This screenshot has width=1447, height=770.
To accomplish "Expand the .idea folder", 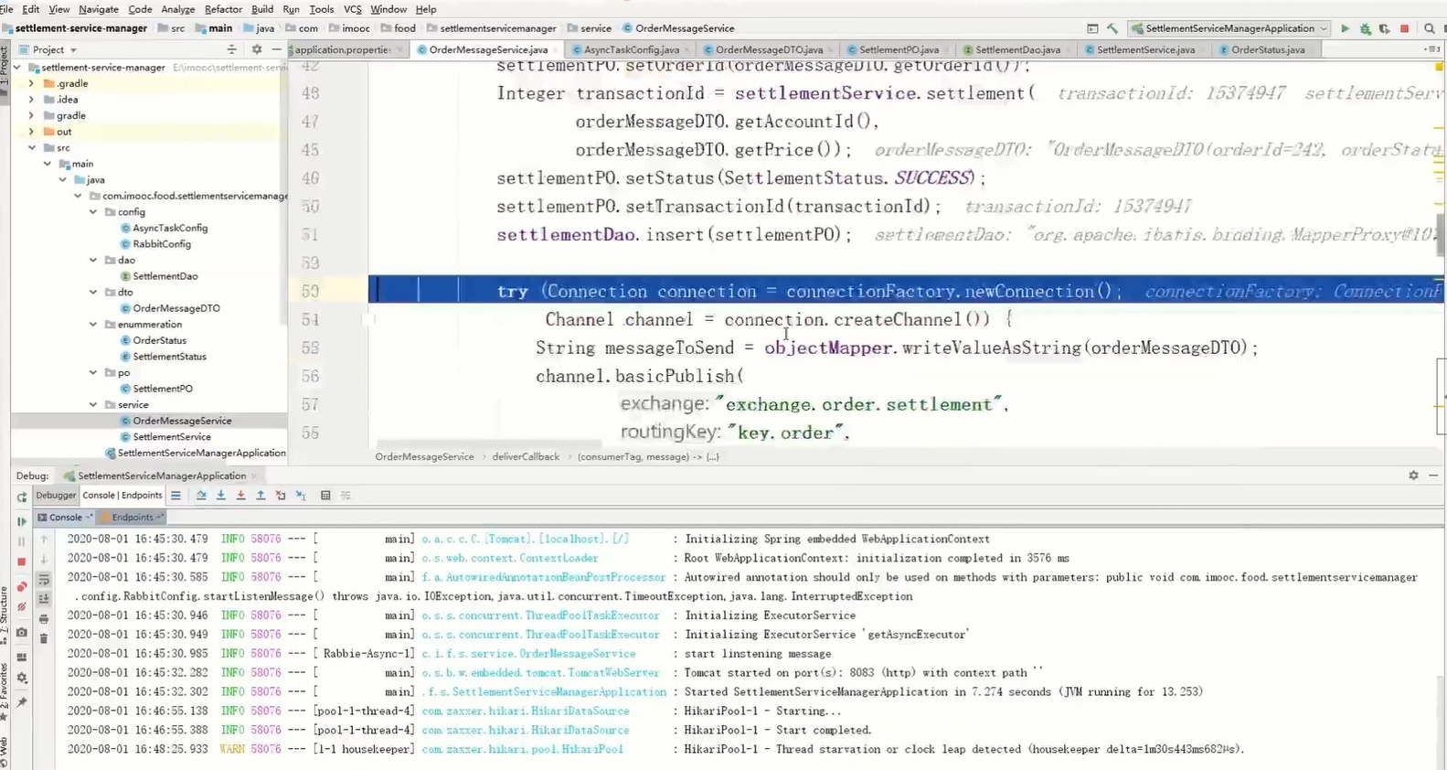I will [32, 100].
